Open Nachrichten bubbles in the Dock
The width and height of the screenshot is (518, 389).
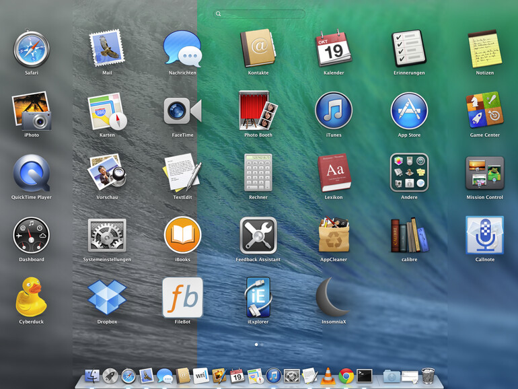(165, 376)
